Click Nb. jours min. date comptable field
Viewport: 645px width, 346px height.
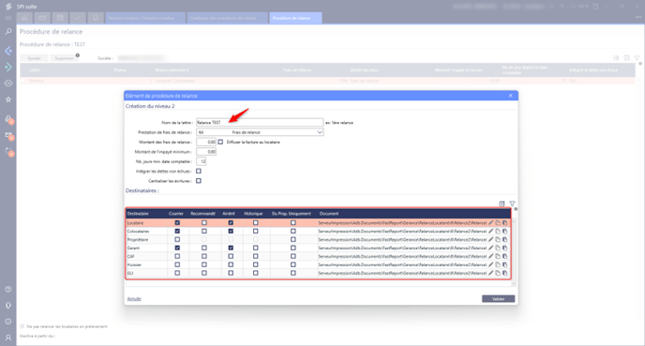[202, 161]
